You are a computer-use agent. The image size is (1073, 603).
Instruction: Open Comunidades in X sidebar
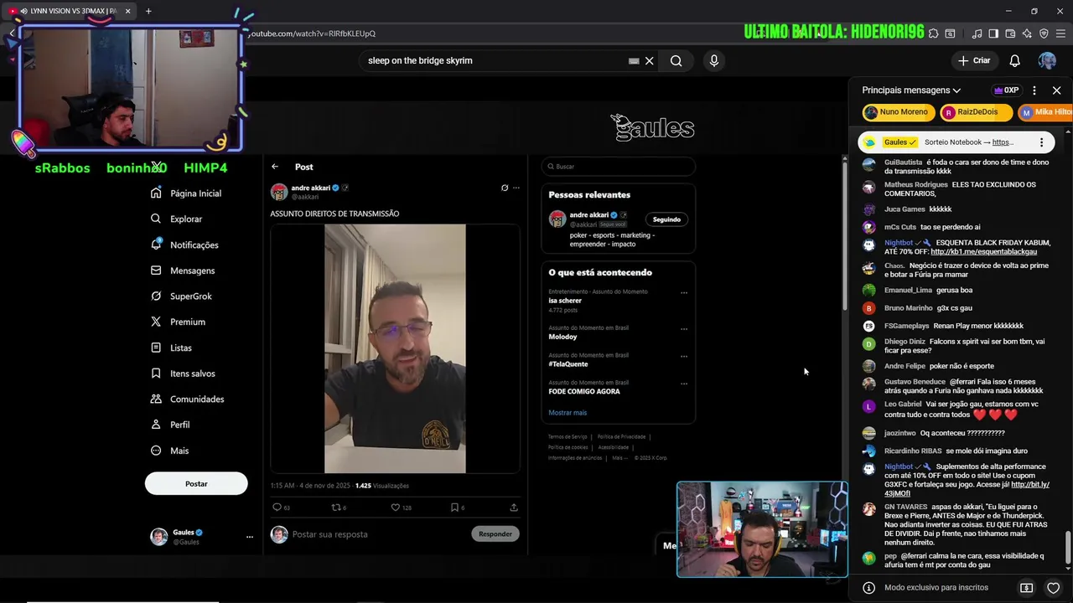click(x=187, y=399)
